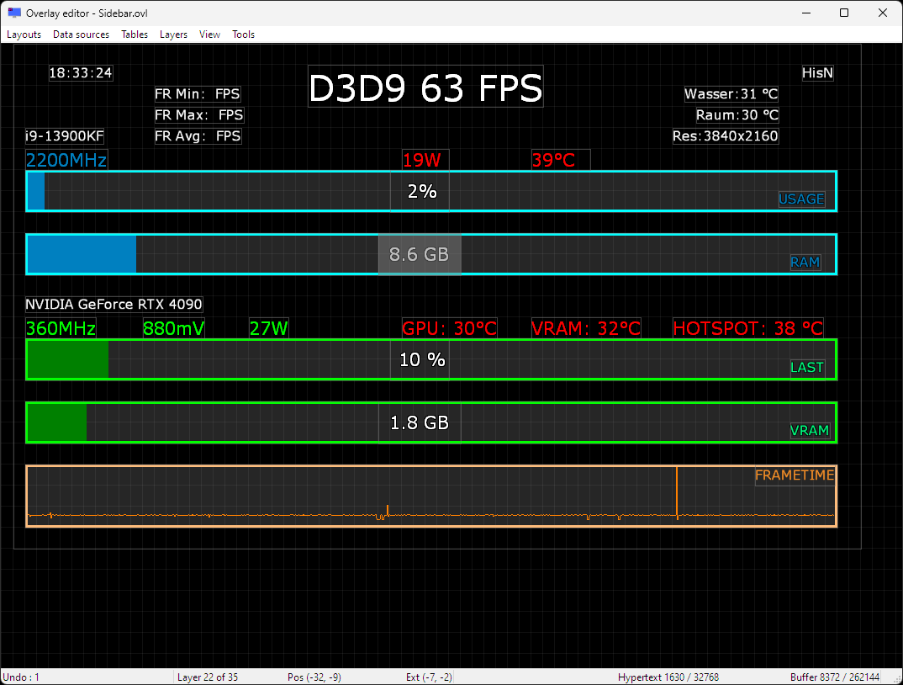The width and height of the screenshot is (903, 685).
Task: Select the GPU: 30°C temperature layer
Action: (x=449, y=328)
